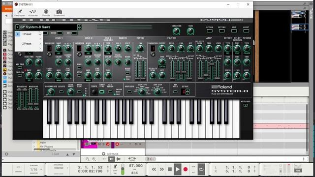Click the Arp Step selector knob
This screenshot has width=315, height=177.
157,92
